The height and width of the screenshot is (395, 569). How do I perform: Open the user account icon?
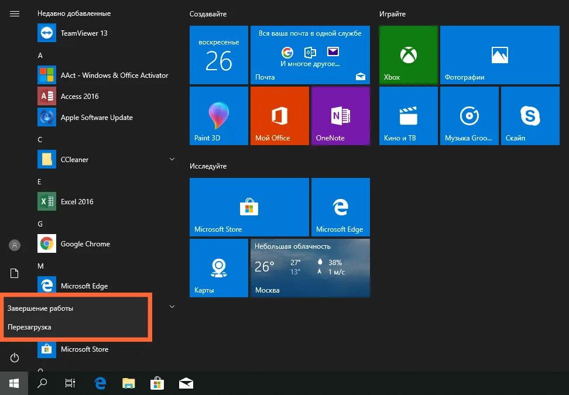coord(15,245)
